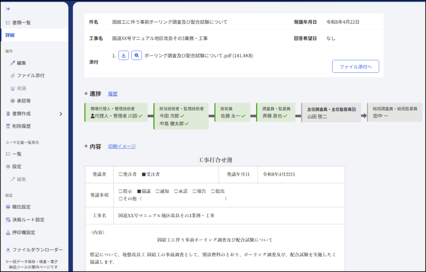426x272 pixels.
Task: Click the person icon beside 代理人・管理者 川田
Action: (x=92, y=116)
